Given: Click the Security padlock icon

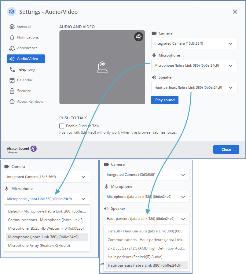Looking at the screenshot, I should pyautogui.click(x=12, y=91).
